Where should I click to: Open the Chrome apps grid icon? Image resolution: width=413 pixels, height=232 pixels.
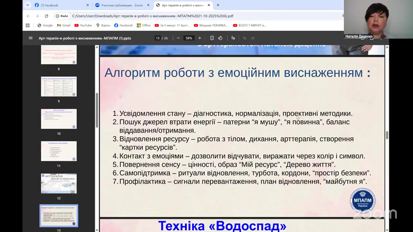pyautogui.click(x=28, y=25)
